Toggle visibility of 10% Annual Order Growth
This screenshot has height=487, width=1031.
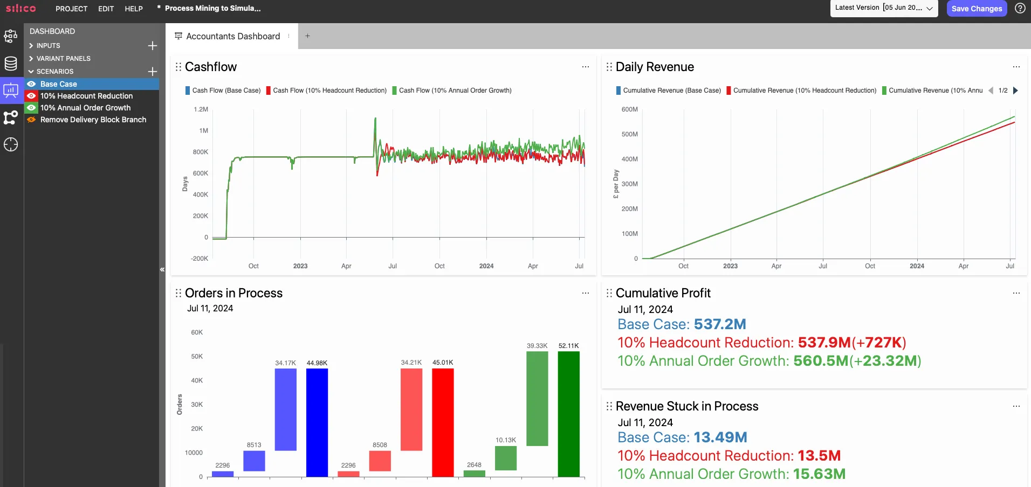[32, 108]
